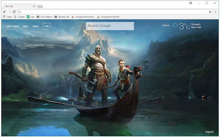Open the Free Addons bookmark

44,17
